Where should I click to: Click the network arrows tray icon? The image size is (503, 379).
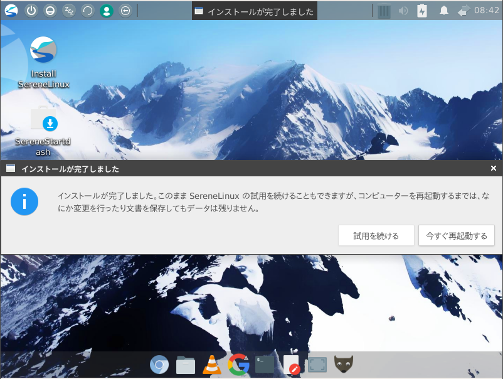[x=463, y=11]
